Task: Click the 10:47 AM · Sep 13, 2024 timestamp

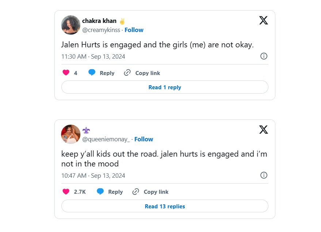Action: (x=93, y=176)
